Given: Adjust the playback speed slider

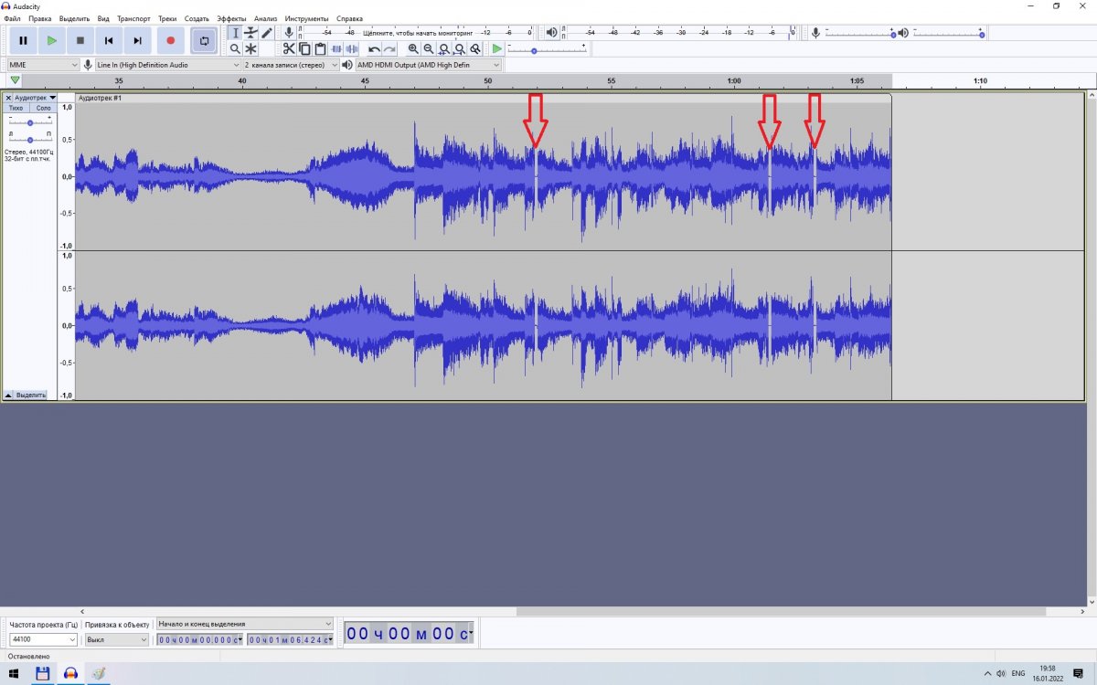Looking at the screenshot, I should point(546,49).
